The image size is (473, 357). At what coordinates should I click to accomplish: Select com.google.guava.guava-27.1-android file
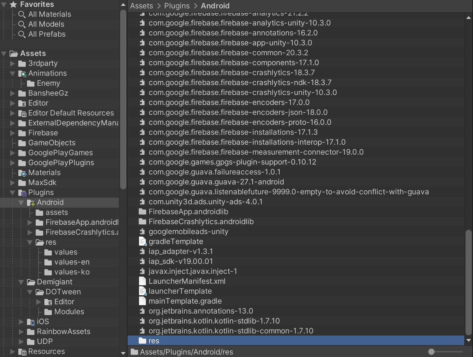point(216,182)
